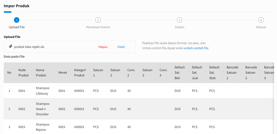Click step 1 Upload File circle
Screen dimensions: 277x134
pyautogui.click(x=17, y=20)
